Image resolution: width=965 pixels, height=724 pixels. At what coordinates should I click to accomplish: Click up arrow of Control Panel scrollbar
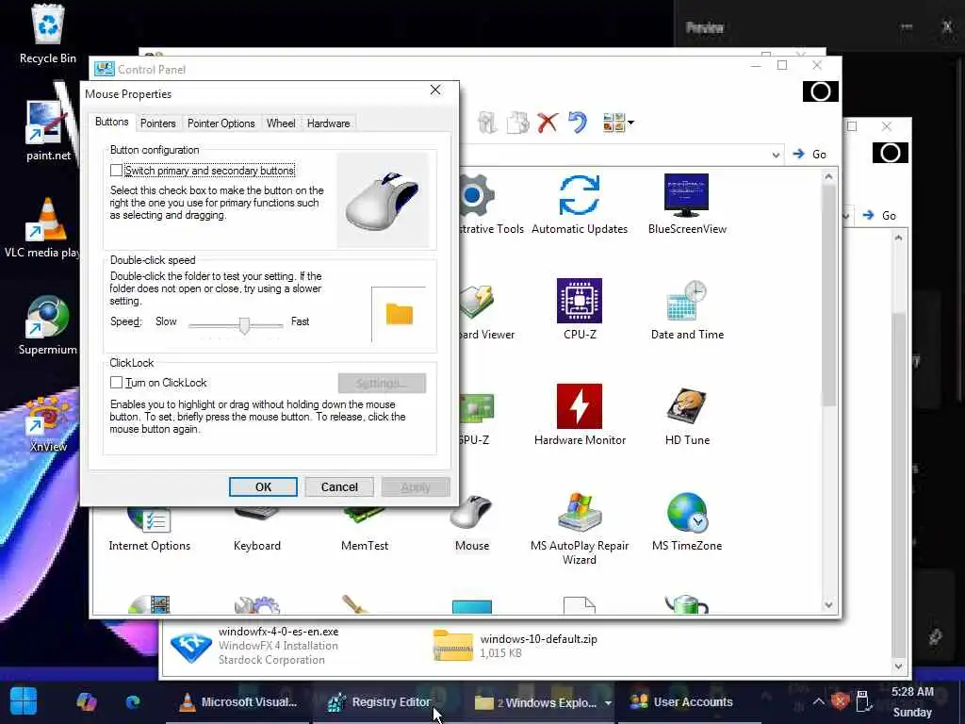(828, 177)
